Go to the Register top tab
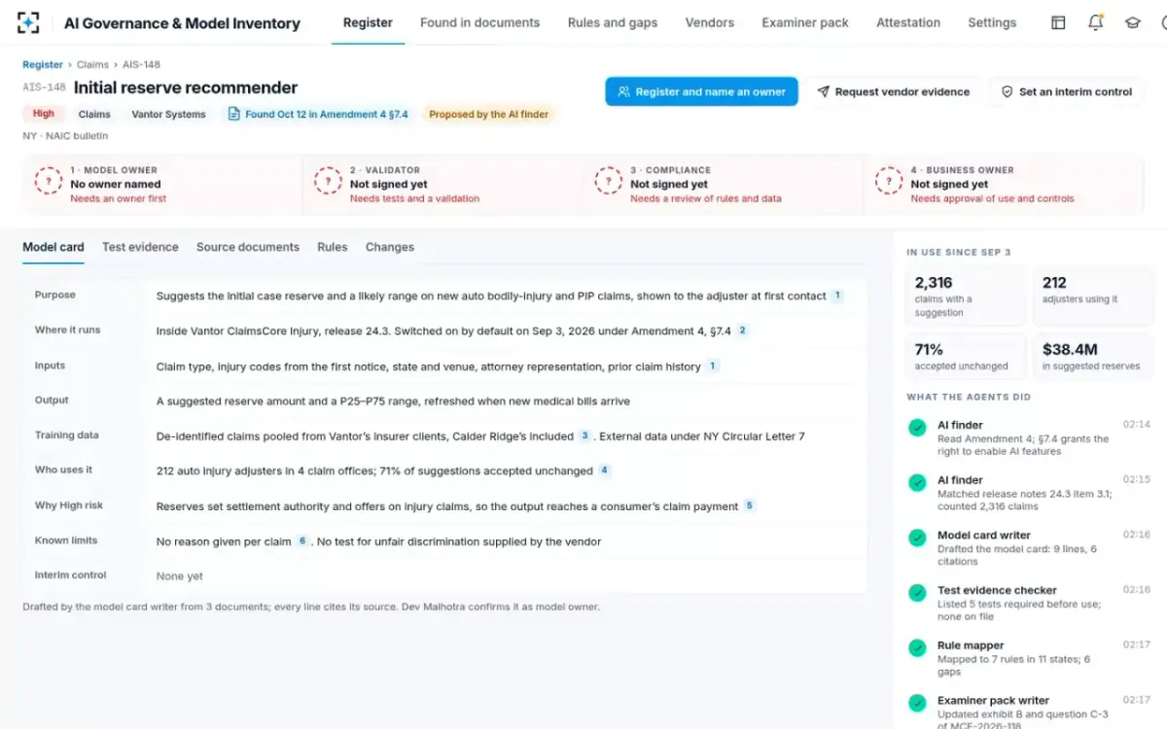This screenshot has height=729, width=1167. tap(368, 22)
